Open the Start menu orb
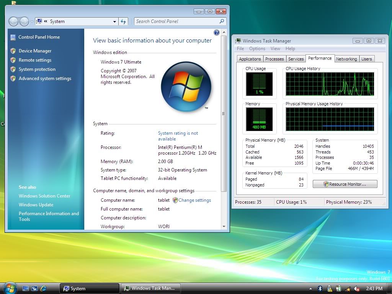 [10, 288]
